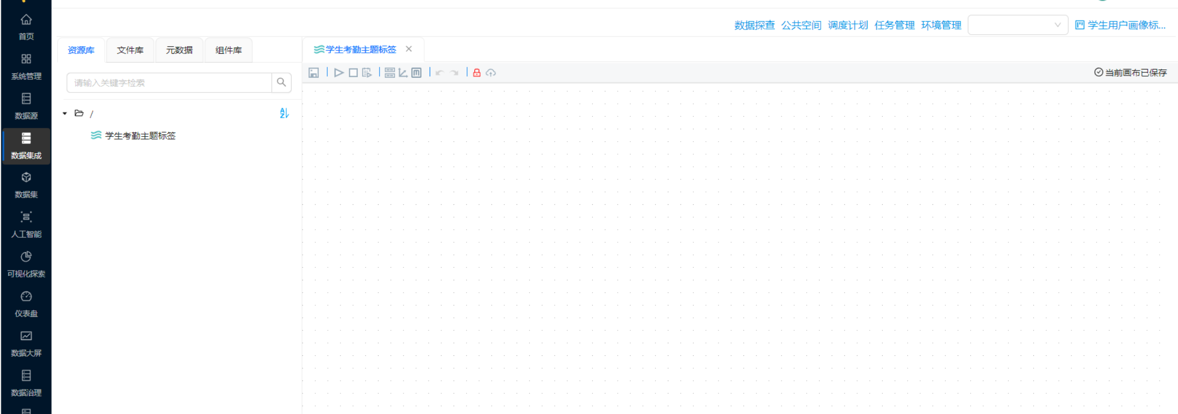Screen dimensions: 1178x414
Task: Select 数据集成 in the sidebar
Action: pyautogui.click(x=26, y=146)
